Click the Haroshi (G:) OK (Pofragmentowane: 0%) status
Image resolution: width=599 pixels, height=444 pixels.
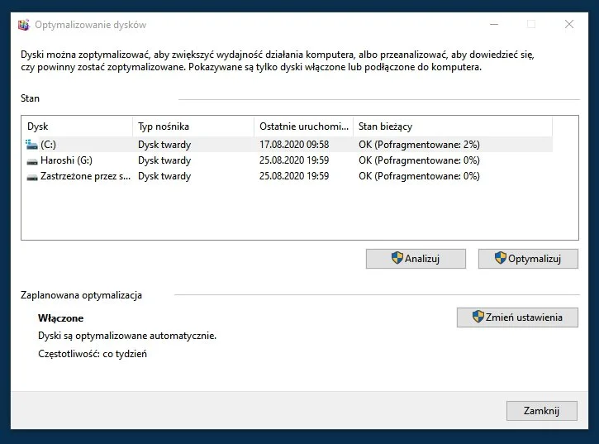click(419, 160)
